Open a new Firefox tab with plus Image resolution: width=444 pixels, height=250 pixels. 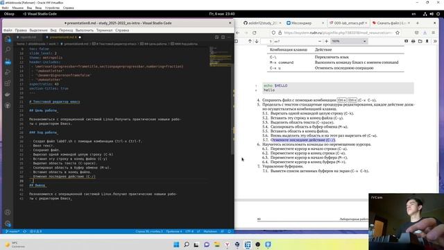pyautogui.click(x=418, y=23)
